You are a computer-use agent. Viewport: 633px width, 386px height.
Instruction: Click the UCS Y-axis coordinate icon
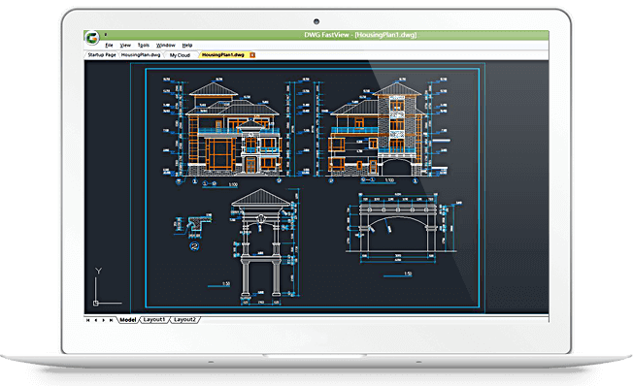pyautogui.click(x=104, y=287)
